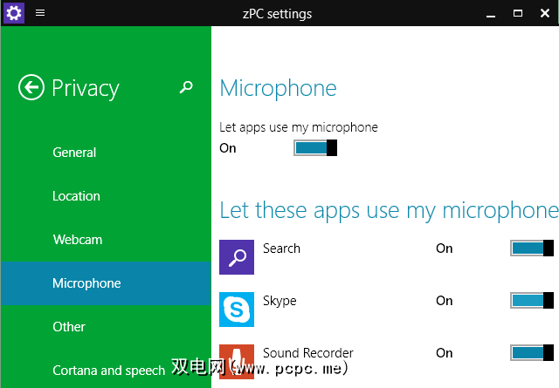Minimize the zPC settings window

pyautogui.click(x=491, y=14)
